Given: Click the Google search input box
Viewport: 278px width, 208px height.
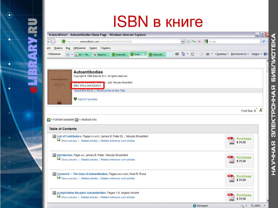Looking at the screenshot, I should tap(234, 41).
